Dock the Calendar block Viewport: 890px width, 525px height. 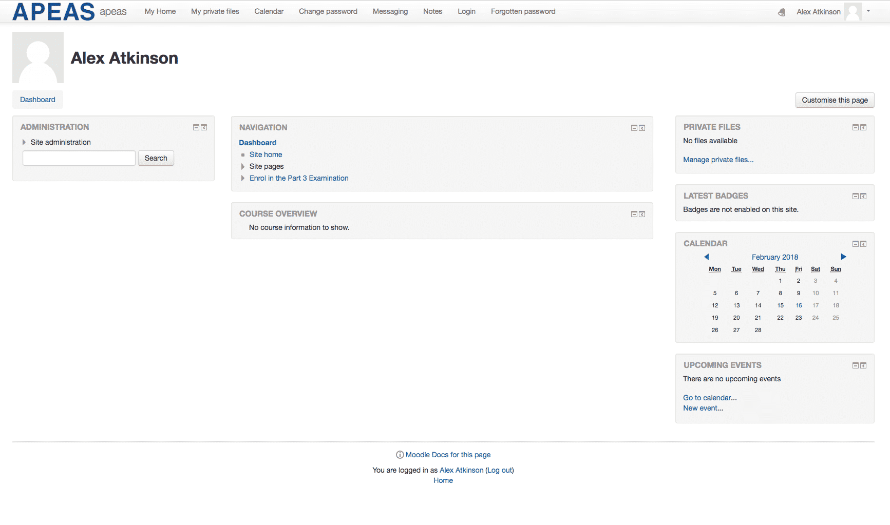[863, 244]
